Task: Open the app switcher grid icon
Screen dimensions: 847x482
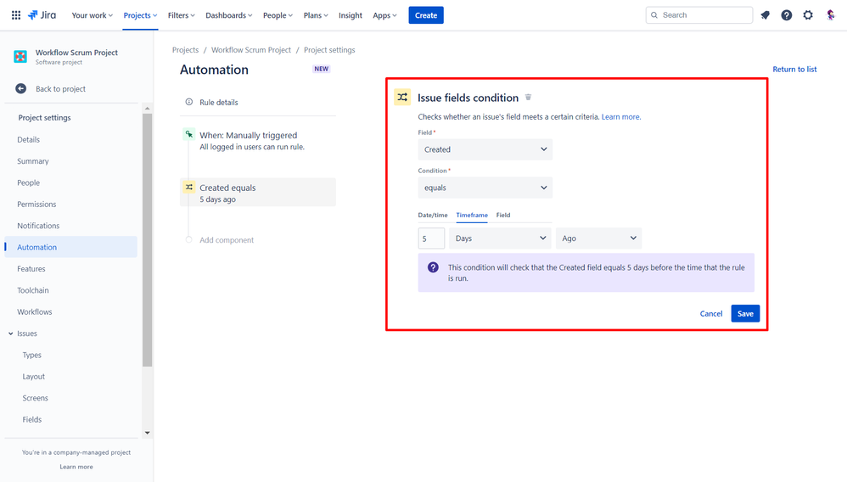Action: pyautogui.click(x=16, y=15)
